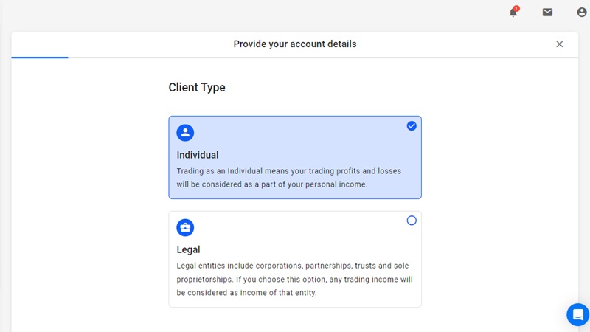Viewport: 590px width, 332px height.
Task: Open the user profile account icon
Action: point(582,12)
